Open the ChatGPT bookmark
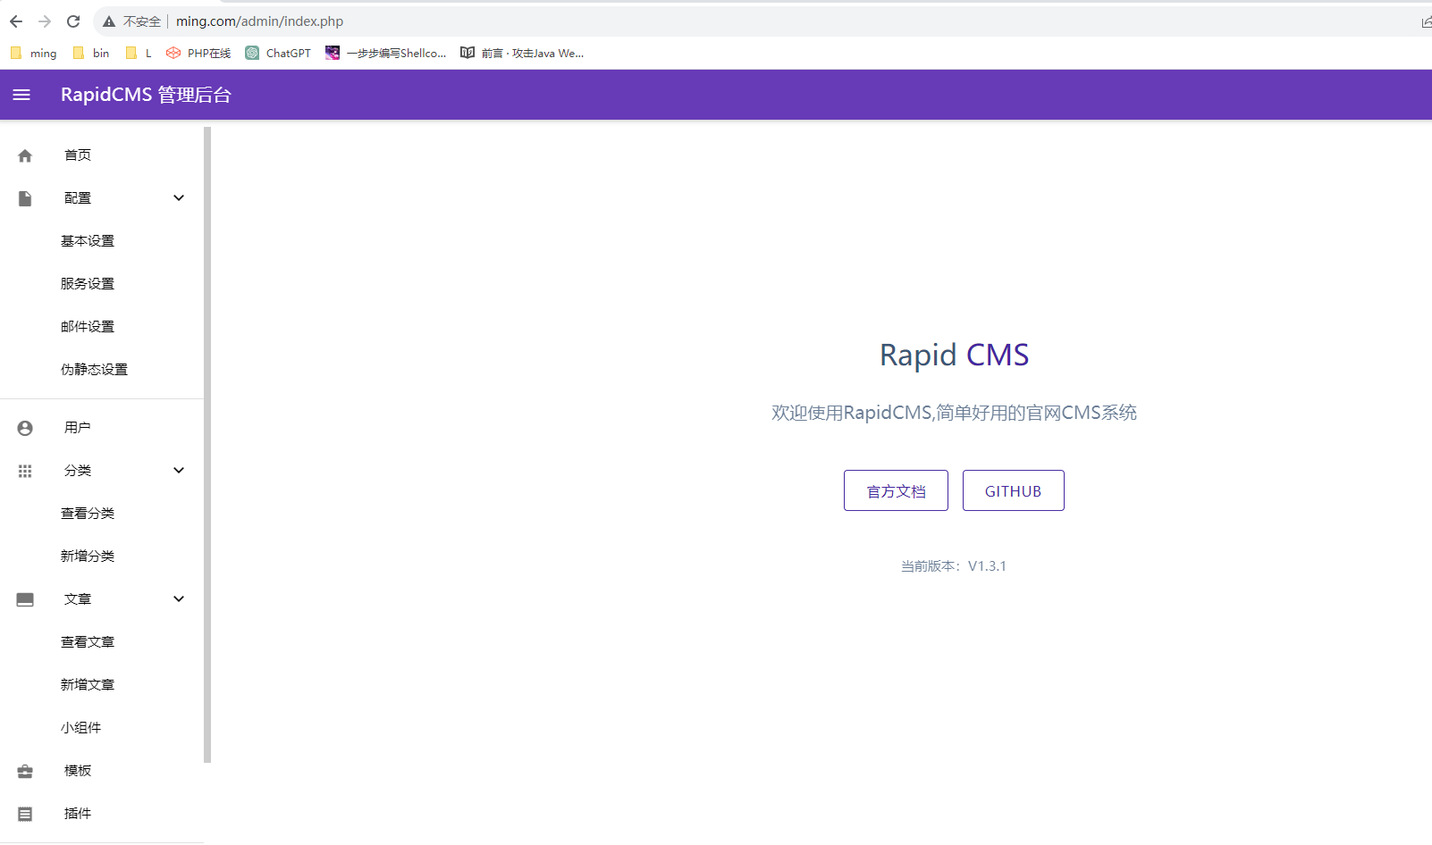 278,54
